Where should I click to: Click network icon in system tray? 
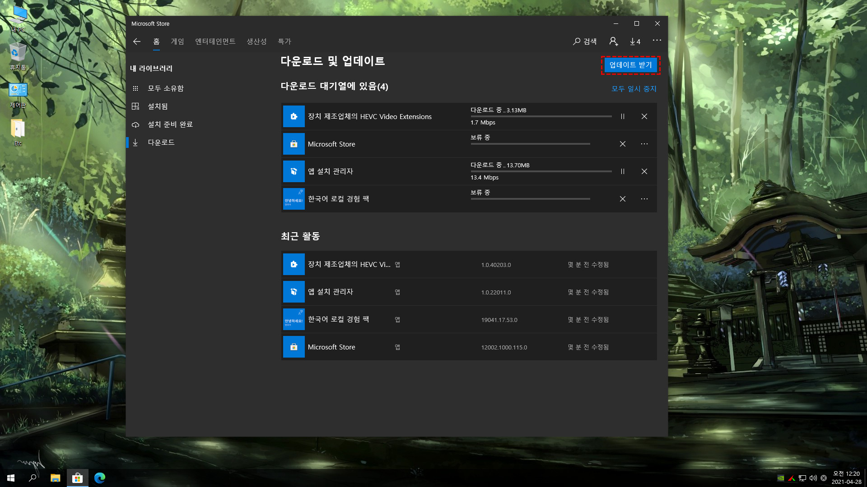pyautogui.click(x=802, y=478)
